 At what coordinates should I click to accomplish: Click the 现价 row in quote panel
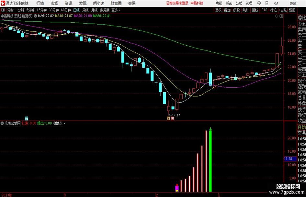302,81
